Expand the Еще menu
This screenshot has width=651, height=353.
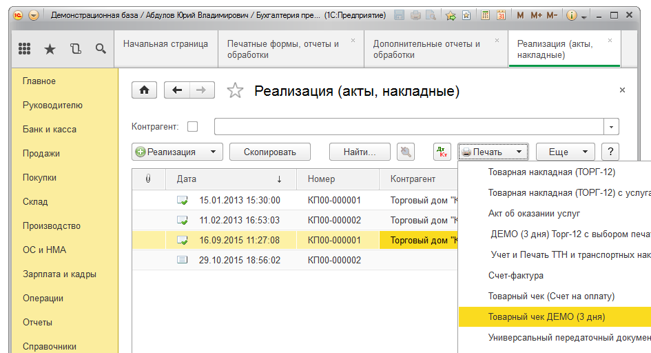coord(565,152)
